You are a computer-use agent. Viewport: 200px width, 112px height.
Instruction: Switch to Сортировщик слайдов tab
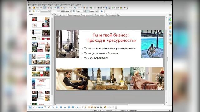[113, 15]
